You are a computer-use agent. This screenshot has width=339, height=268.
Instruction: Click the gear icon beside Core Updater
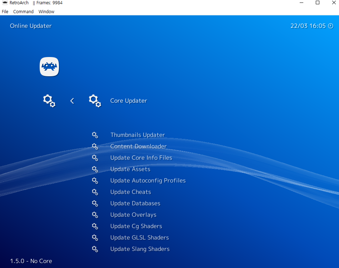point(95,101)
